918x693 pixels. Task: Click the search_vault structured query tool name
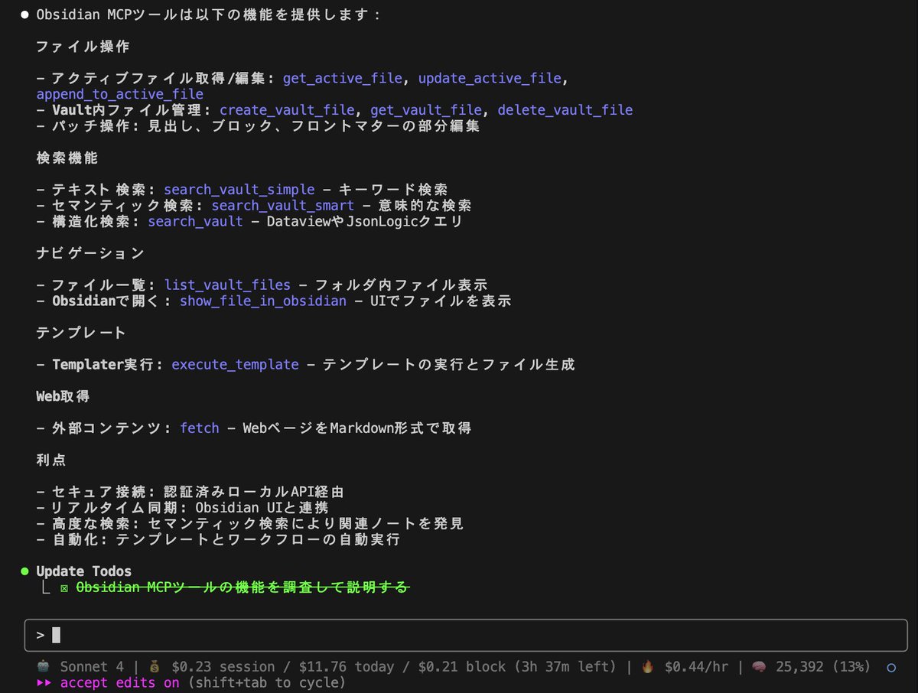pos(195,222)
